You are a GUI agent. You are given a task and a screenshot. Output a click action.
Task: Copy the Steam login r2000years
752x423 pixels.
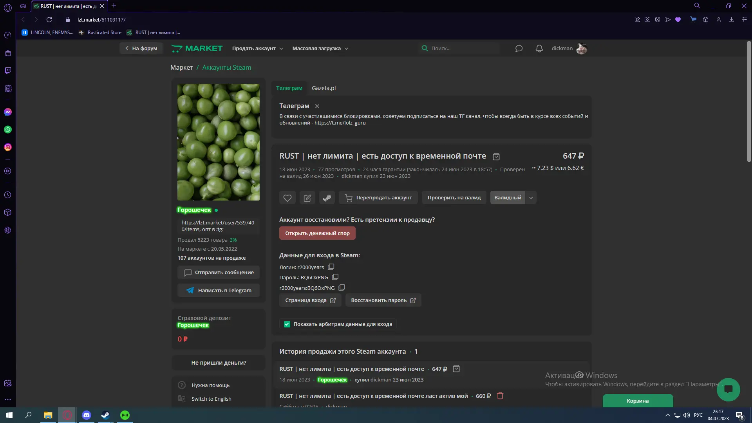[331, 267]
